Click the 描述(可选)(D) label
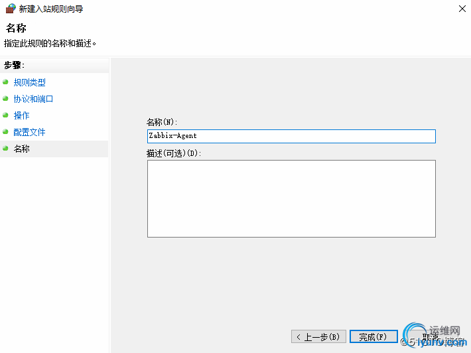 (x=173, y=153)
